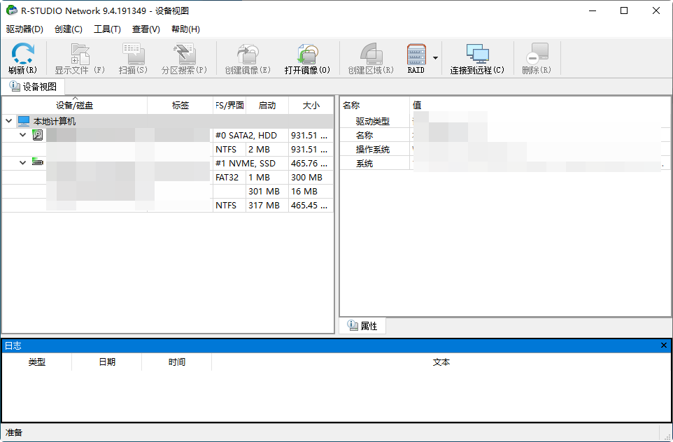Image resolution: width=673 pixels, height=442 pixels.
Task: Collapse the 本地计算机 tree node
Action: [8, 120]
